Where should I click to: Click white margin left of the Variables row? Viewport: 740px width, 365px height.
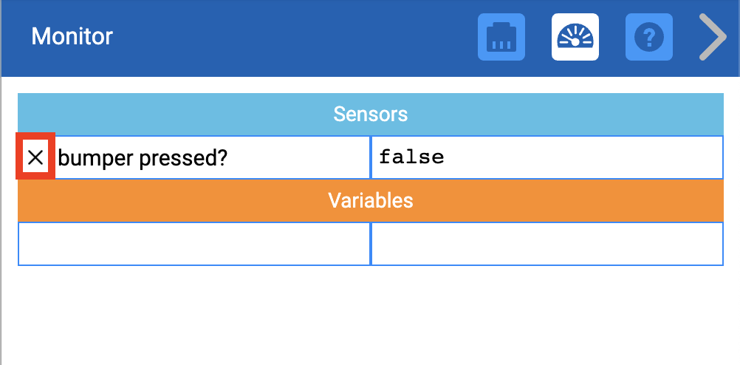click(x=10, y=244)
